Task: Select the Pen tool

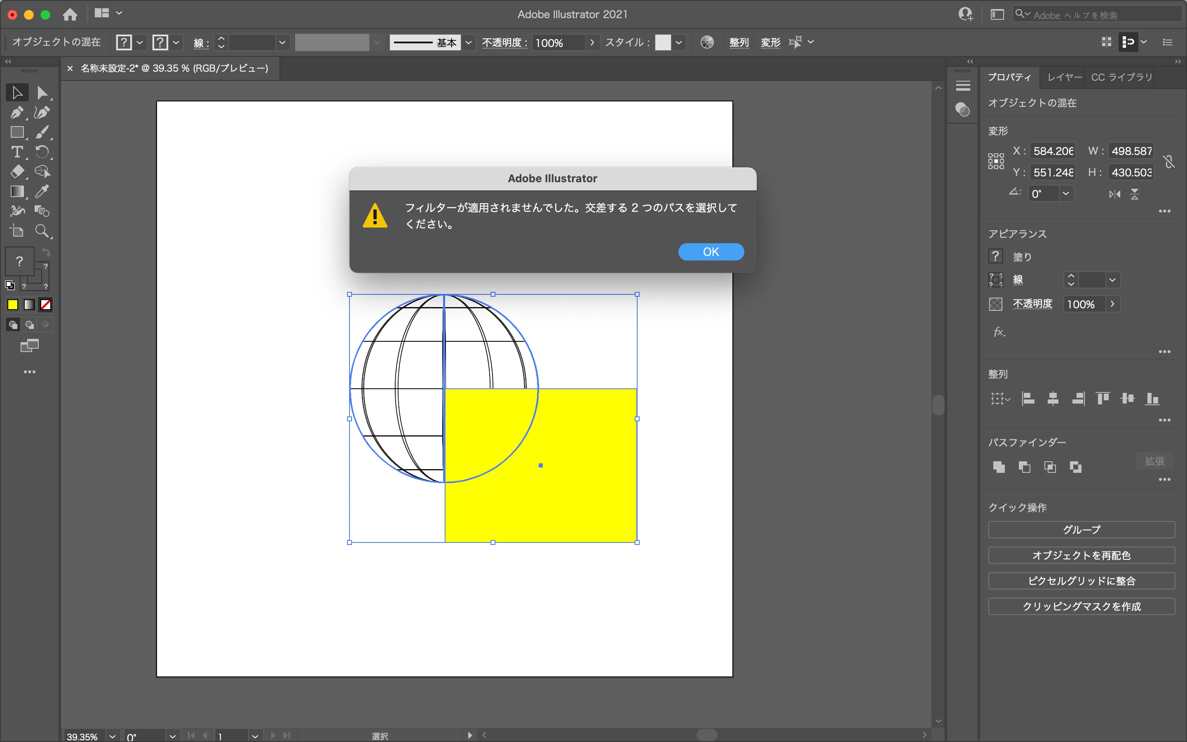Action: 16,113
